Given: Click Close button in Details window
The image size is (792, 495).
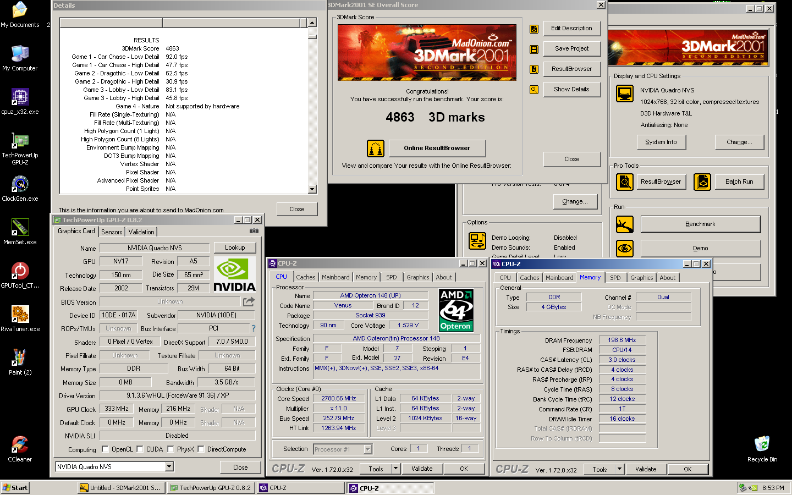Looking at the screenshot, I should (x=297, y=209).
